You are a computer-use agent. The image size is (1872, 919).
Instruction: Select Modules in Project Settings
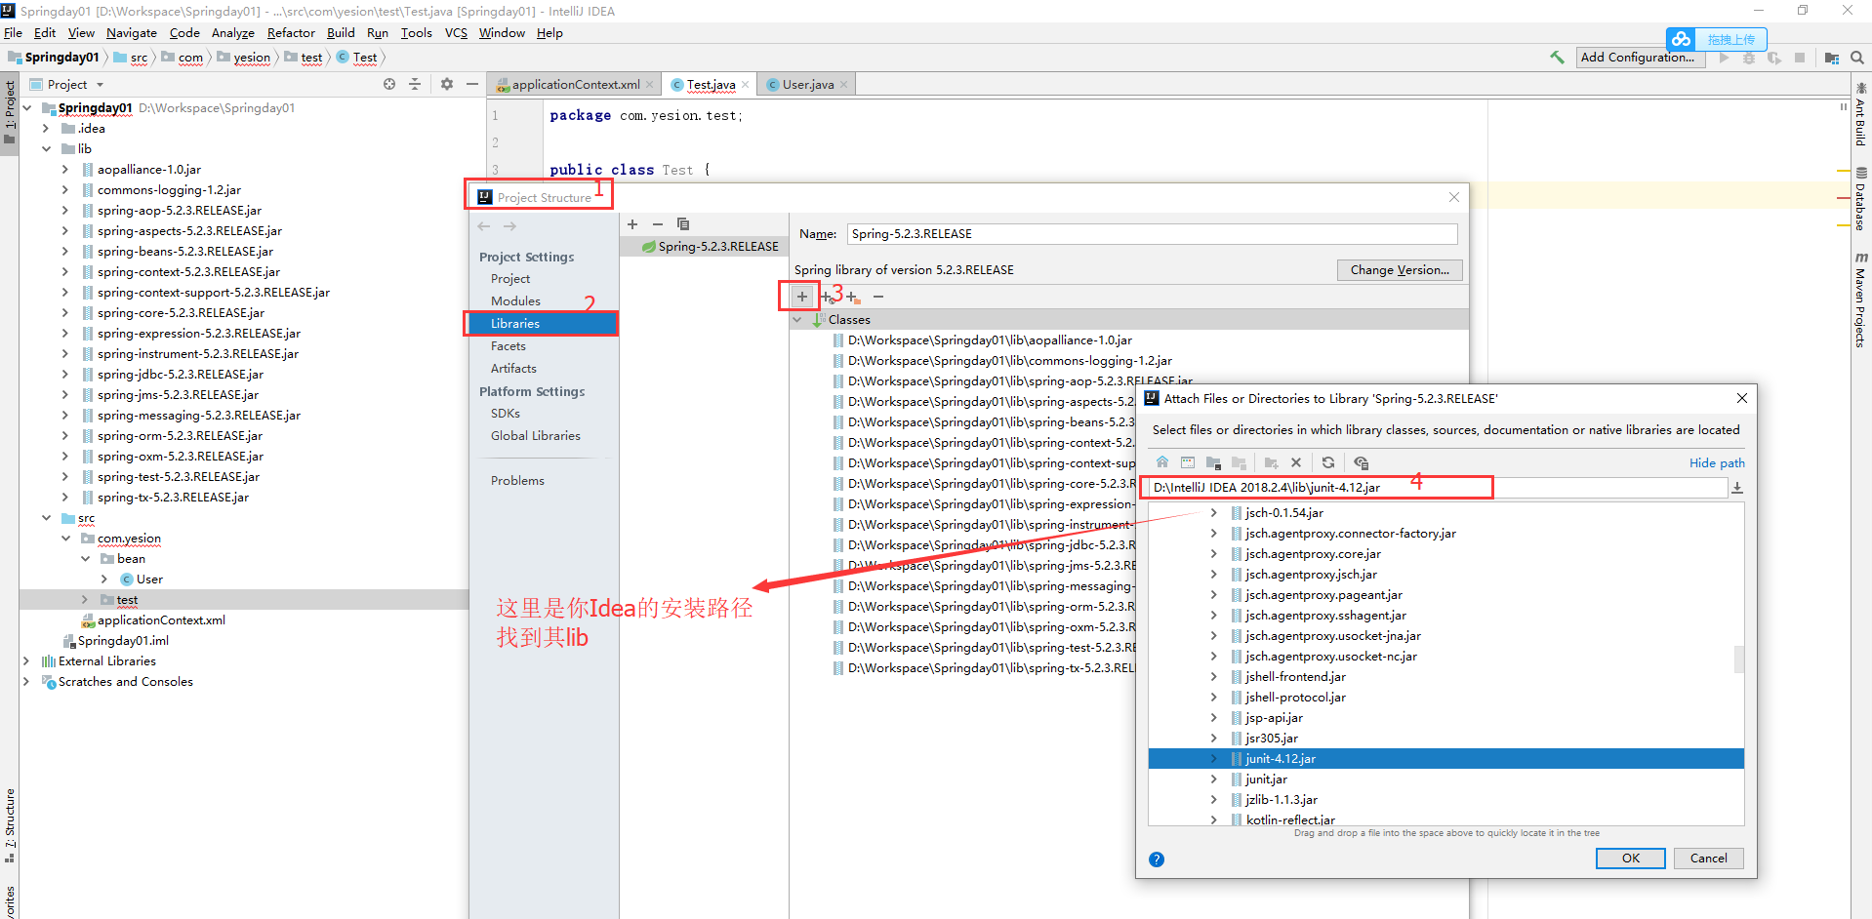pos(515,300)
